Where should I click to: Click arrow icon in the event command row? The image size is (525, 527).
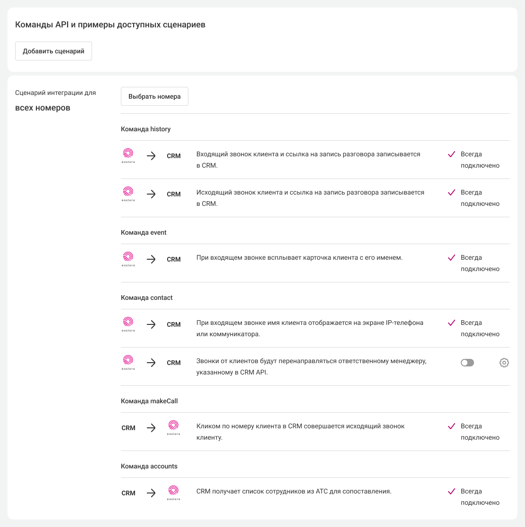[151, 259]
